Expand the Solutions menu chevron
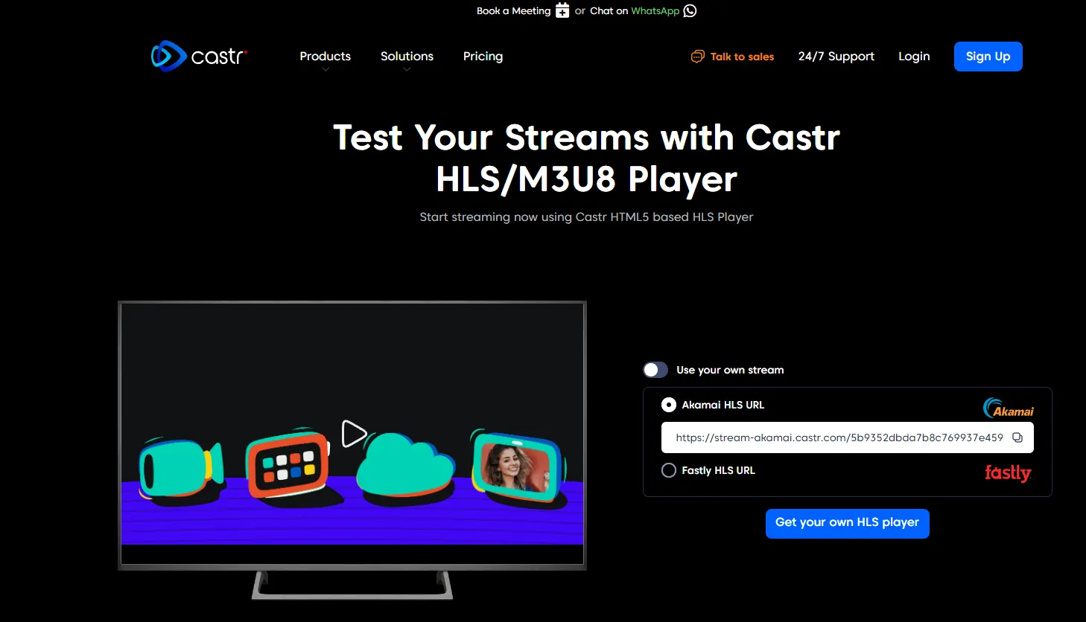The height and width of the screenshot is (622, 1086). click(407, 70)
